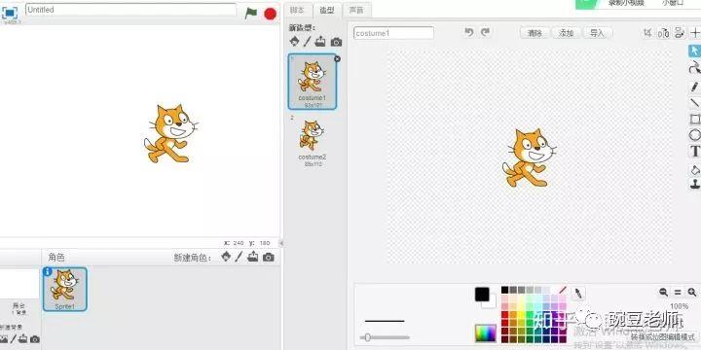
Task: Choose the Ellipse tool
Action: pos(695,135)
